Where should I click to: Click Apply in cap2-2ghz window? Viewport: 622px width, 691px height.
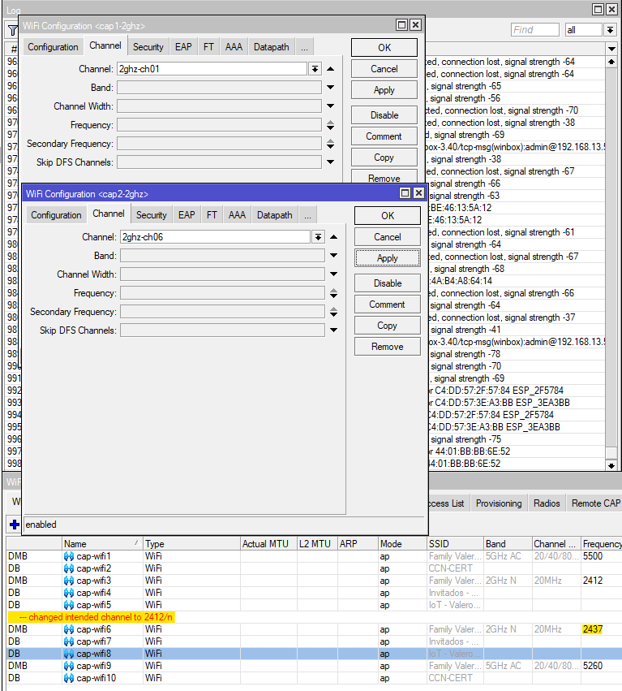[388, 258]
